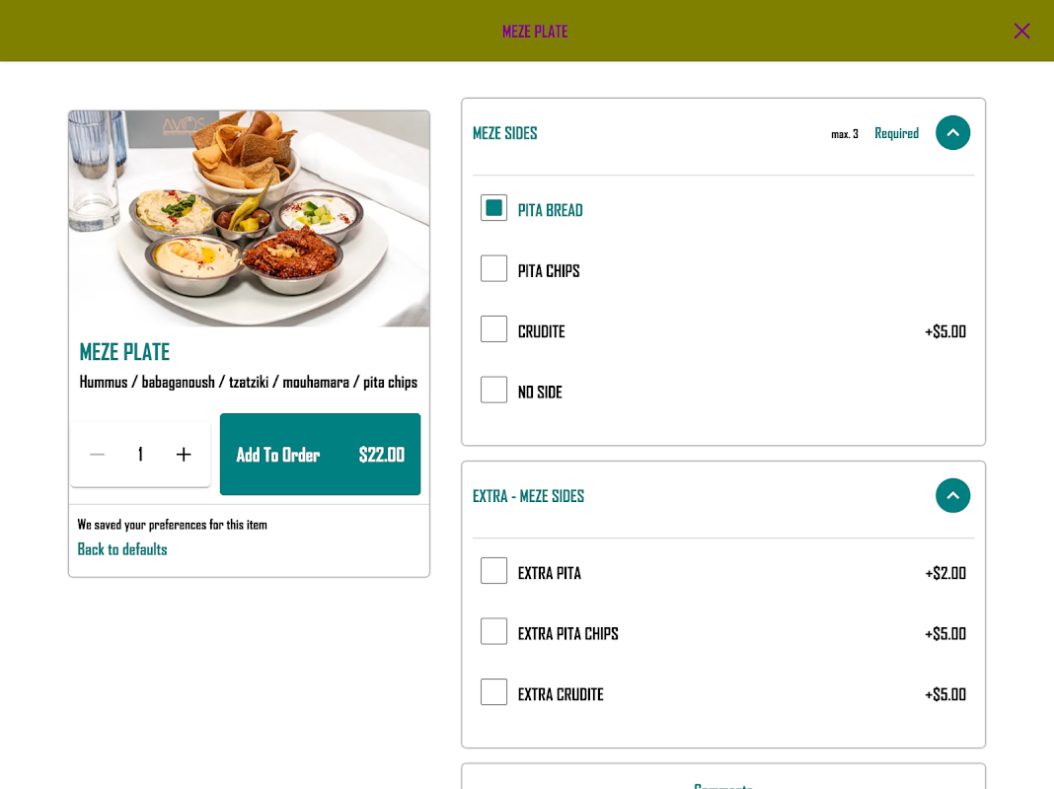Click Back to defaults link
The height and width of the screenshot is (789, 1054).
pyautogui.click(x=122, y=549)
